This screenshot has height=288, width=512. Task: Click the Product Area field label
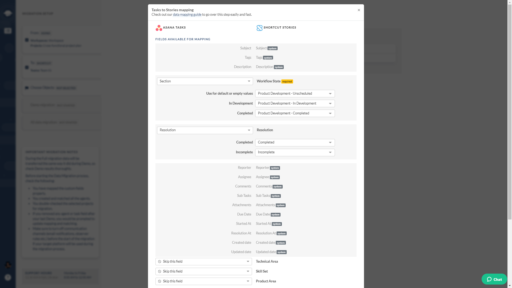266,281
